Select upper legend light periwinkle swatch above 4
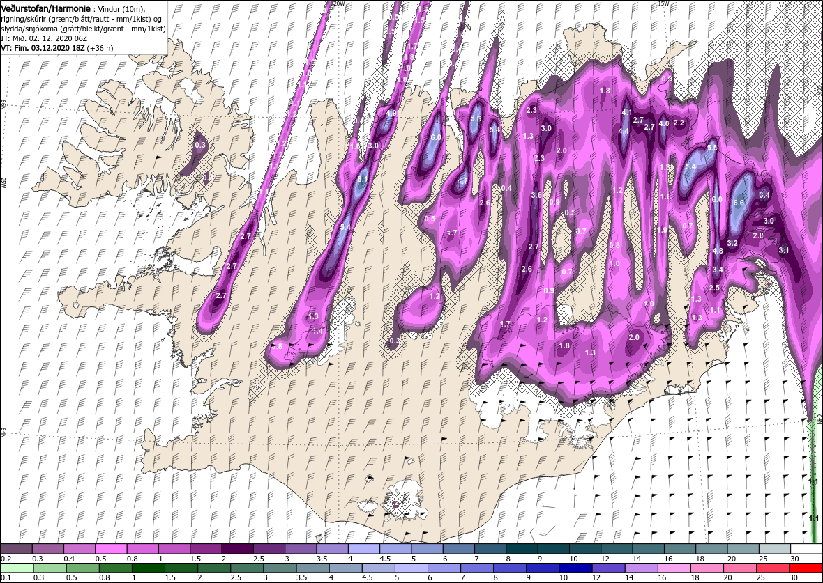Image resolution: width=823 pixels, height=583 pixels. point(364,549)
